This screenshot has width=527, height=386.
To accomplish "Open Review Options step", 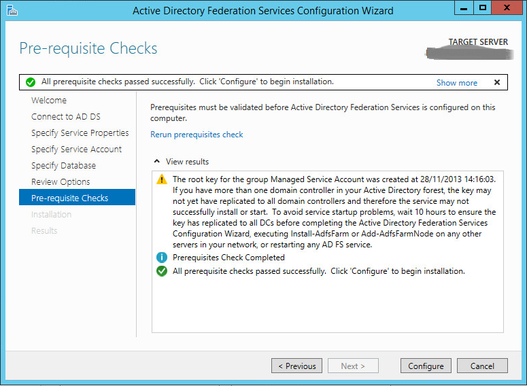I will pos(61,181).
